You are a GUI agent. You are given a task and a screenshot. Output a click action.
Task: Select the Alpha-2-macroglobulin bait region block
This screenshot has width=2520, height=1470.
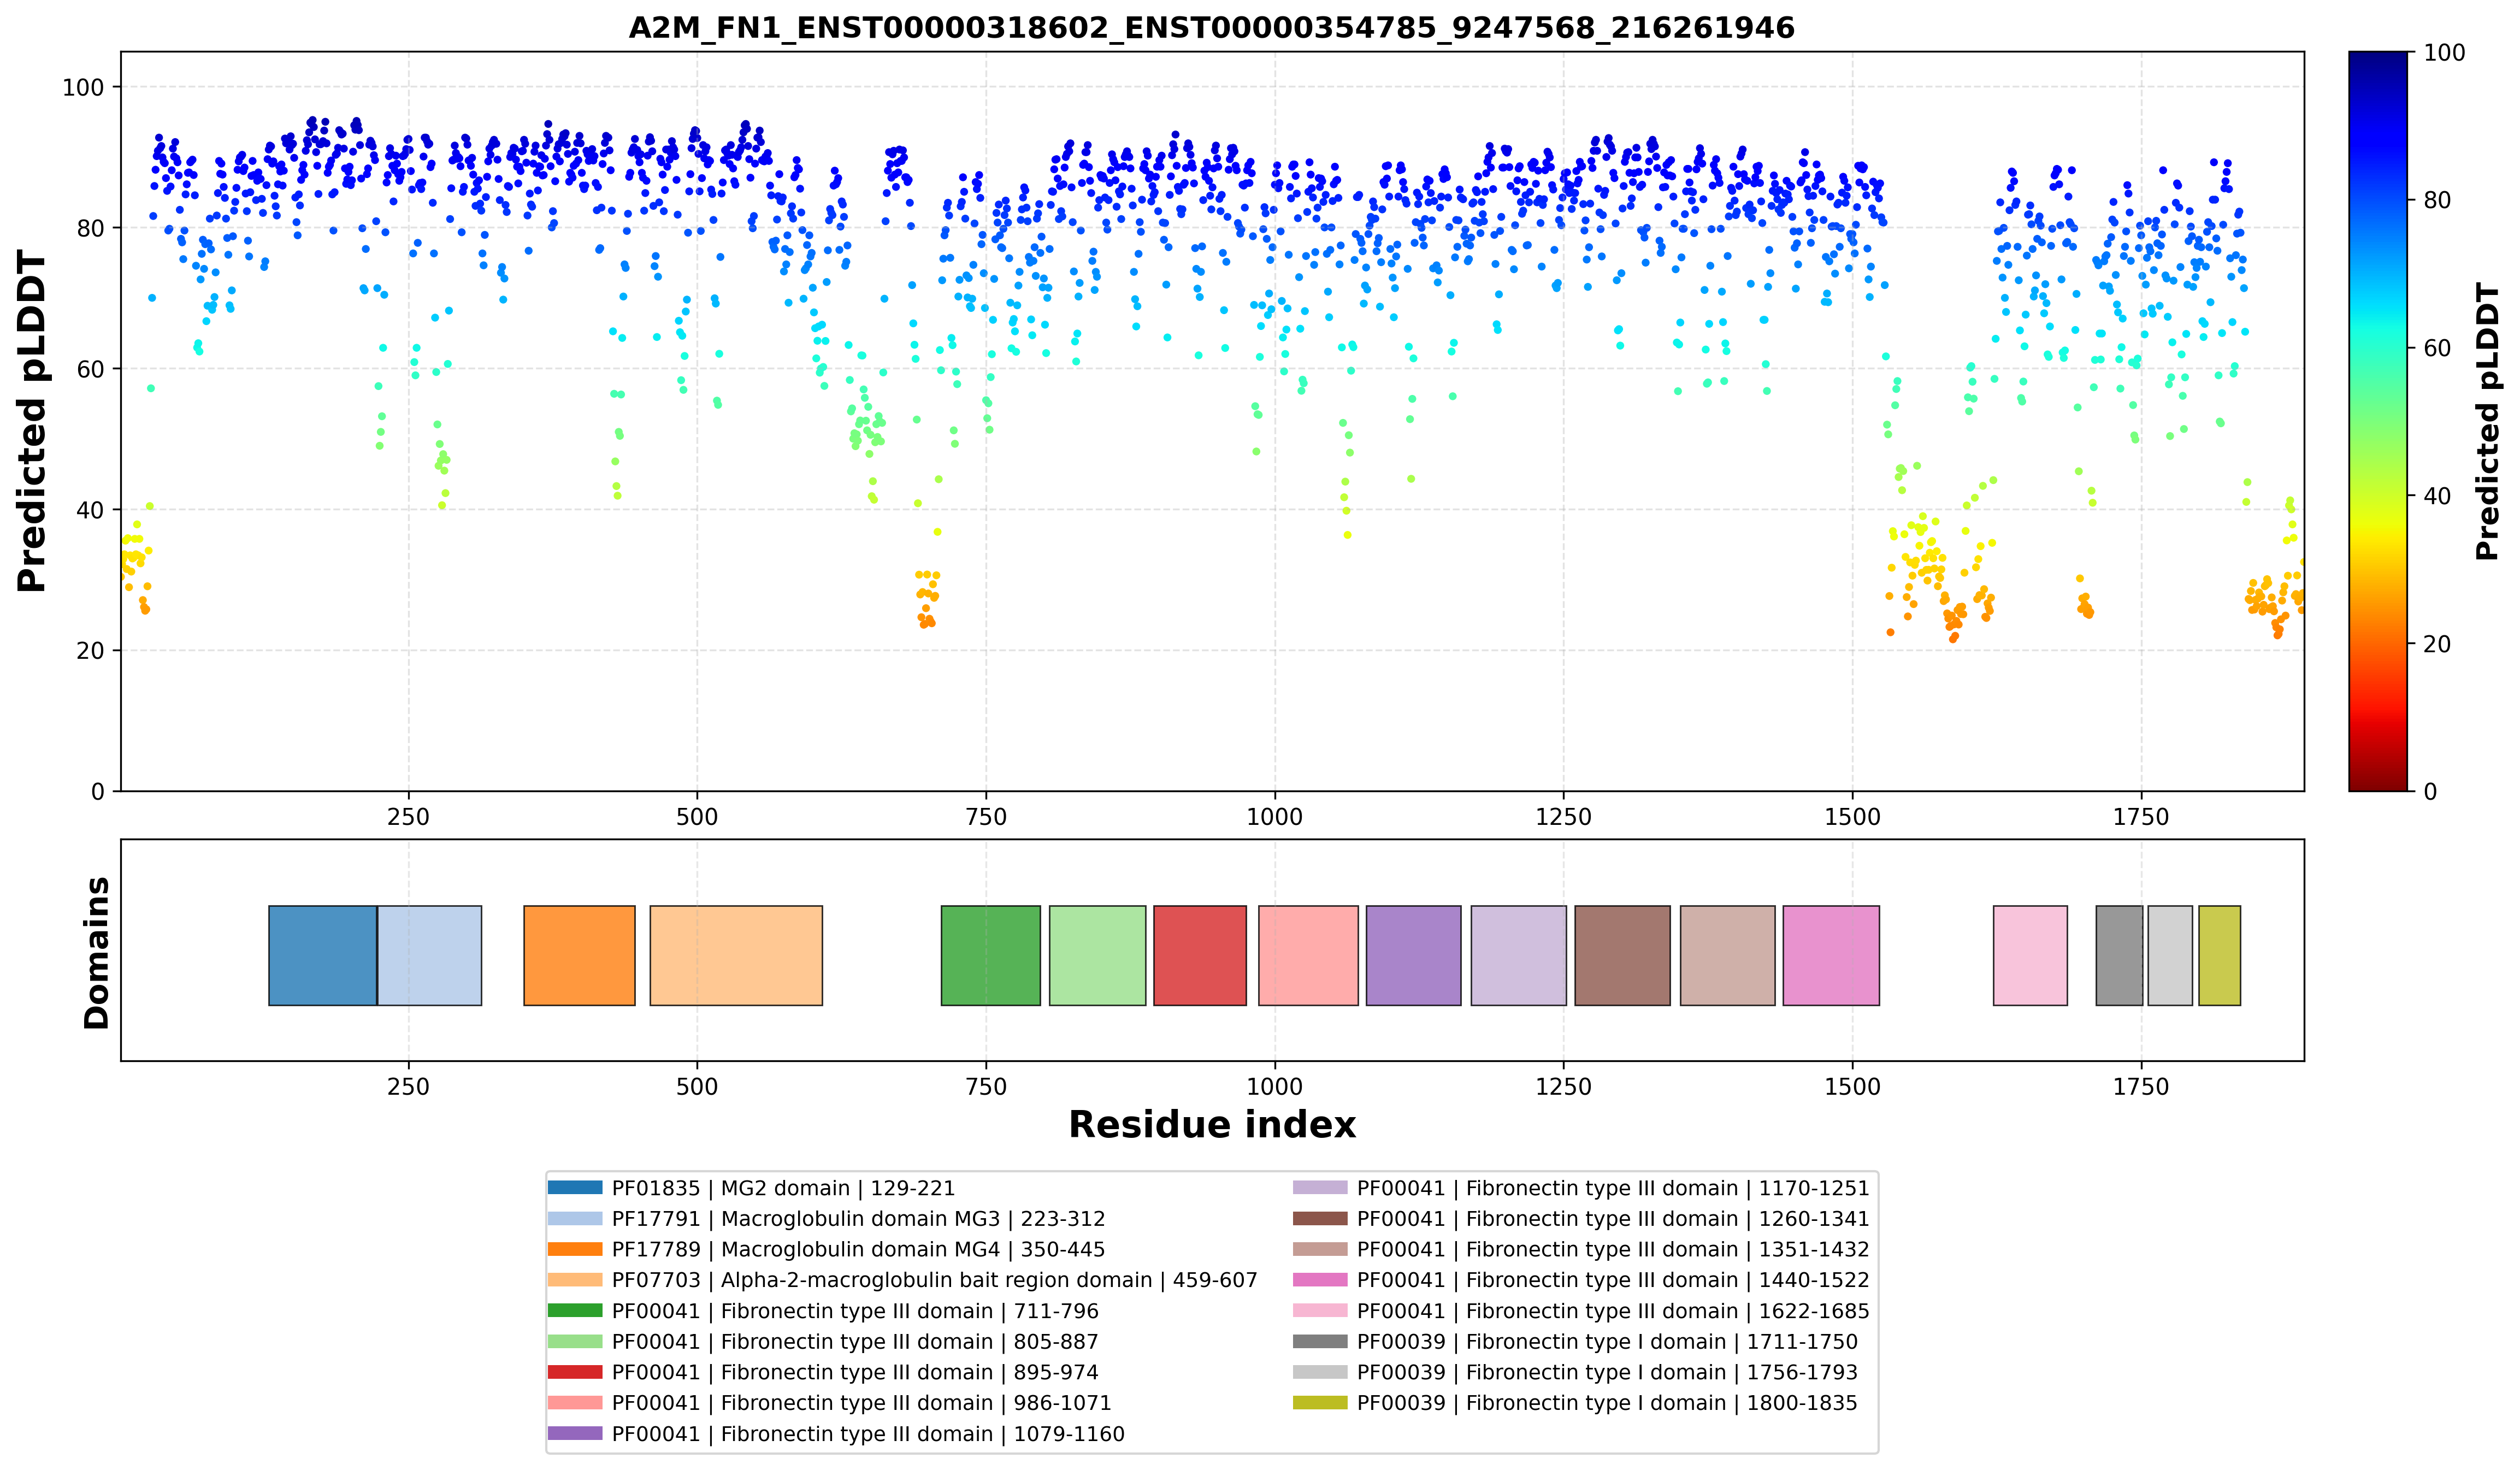736,955
